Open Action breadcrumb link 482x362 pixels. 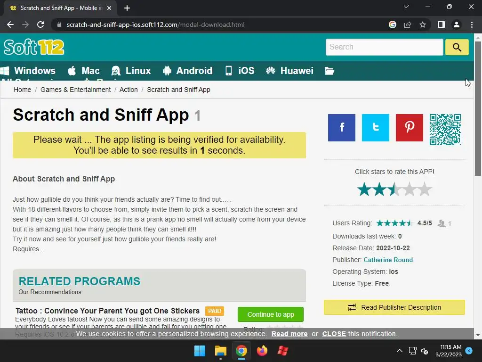(129, 90)
